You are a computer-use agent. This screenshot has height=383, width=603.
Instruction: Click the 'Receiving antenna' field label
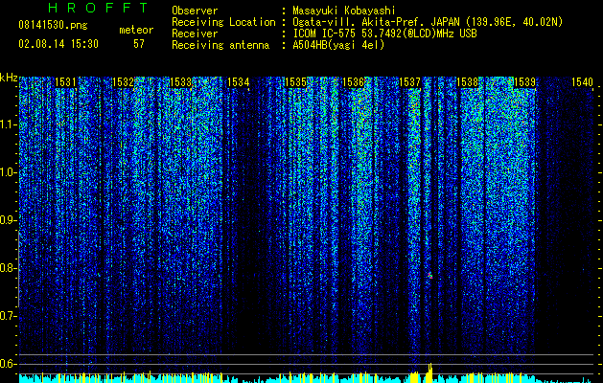pos(220,45)
